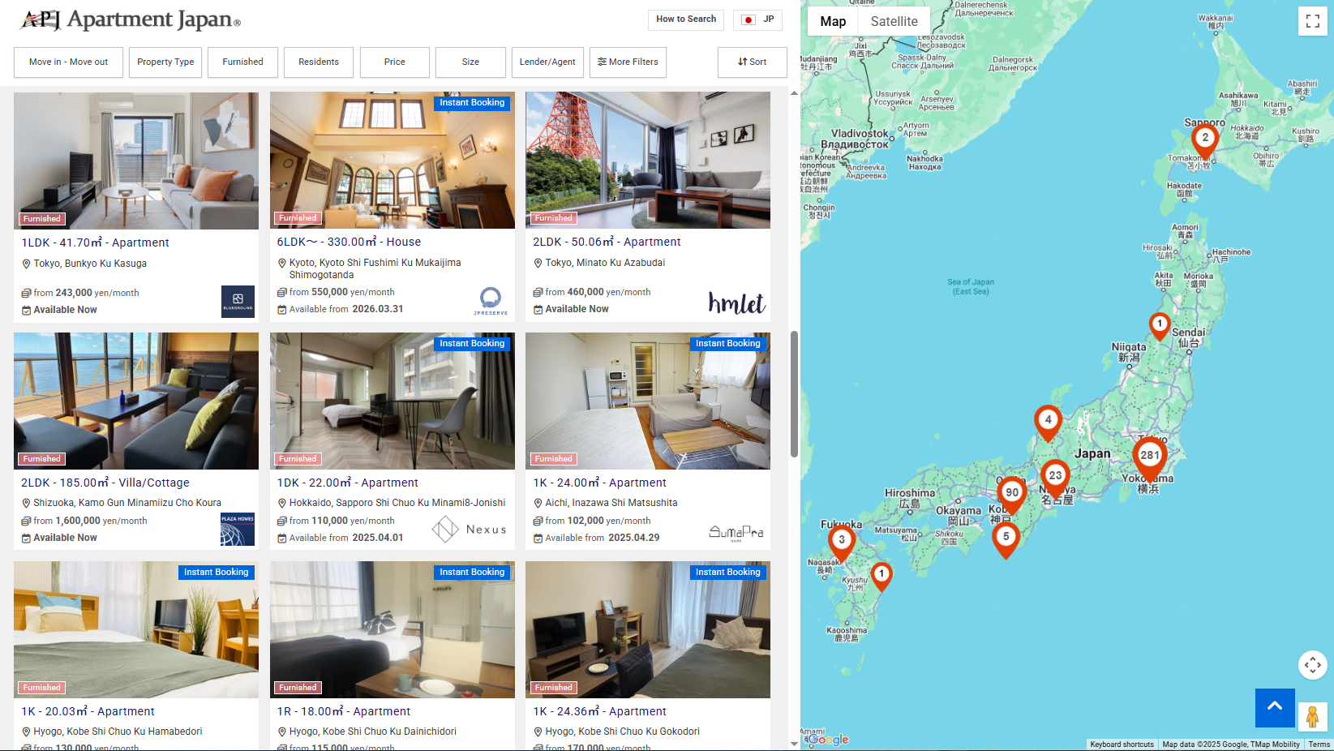Screen dimensions: 1334x751
Task: Click the hmlet agent logo
Action: pos(736,303)
